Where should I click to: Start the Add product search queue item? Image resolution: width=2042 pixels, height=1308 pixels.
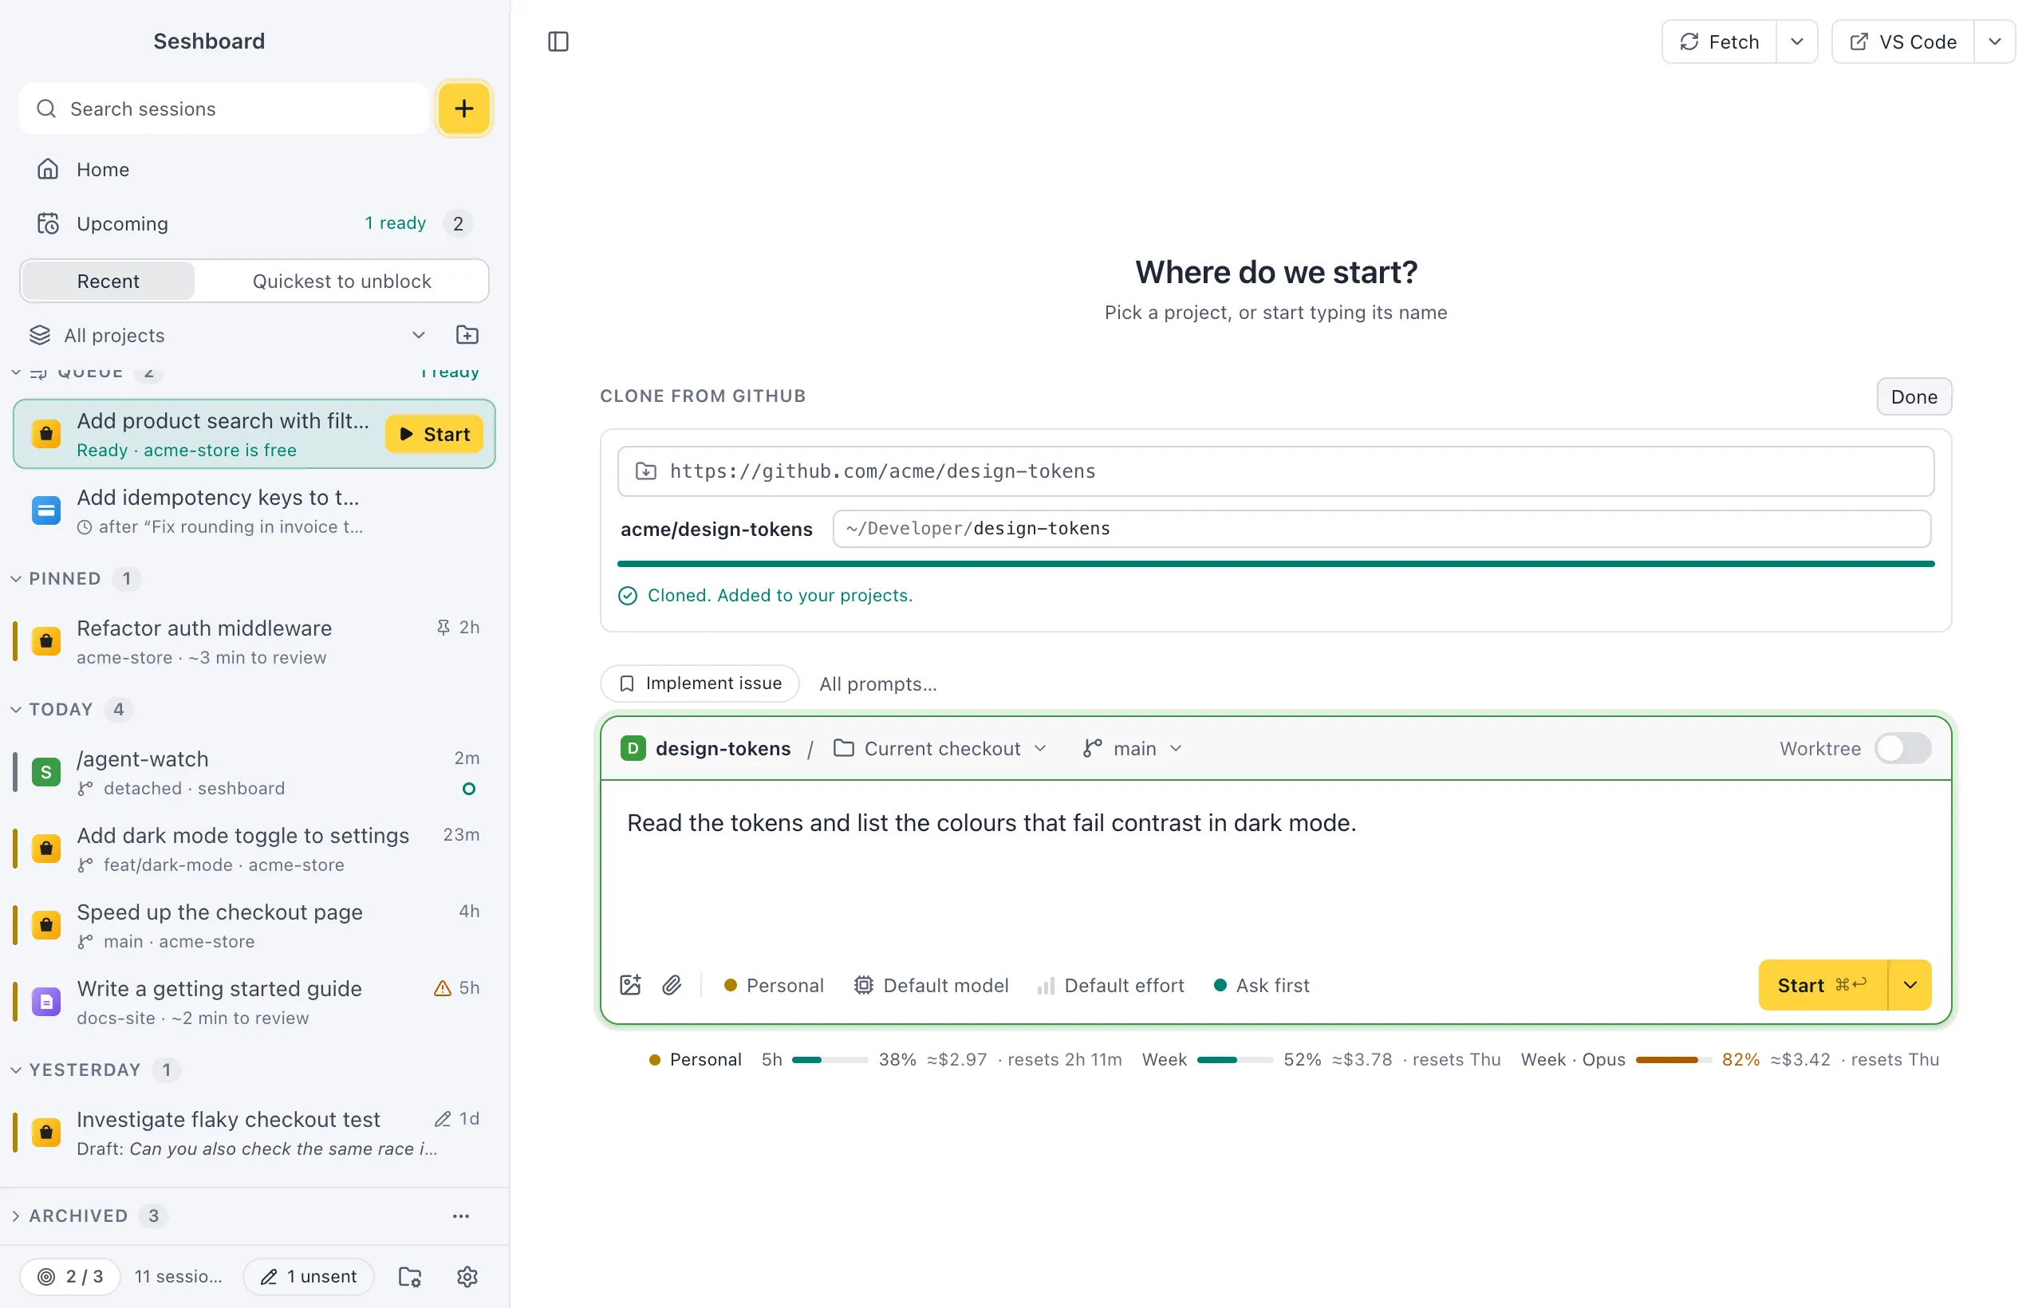point(434,434)
